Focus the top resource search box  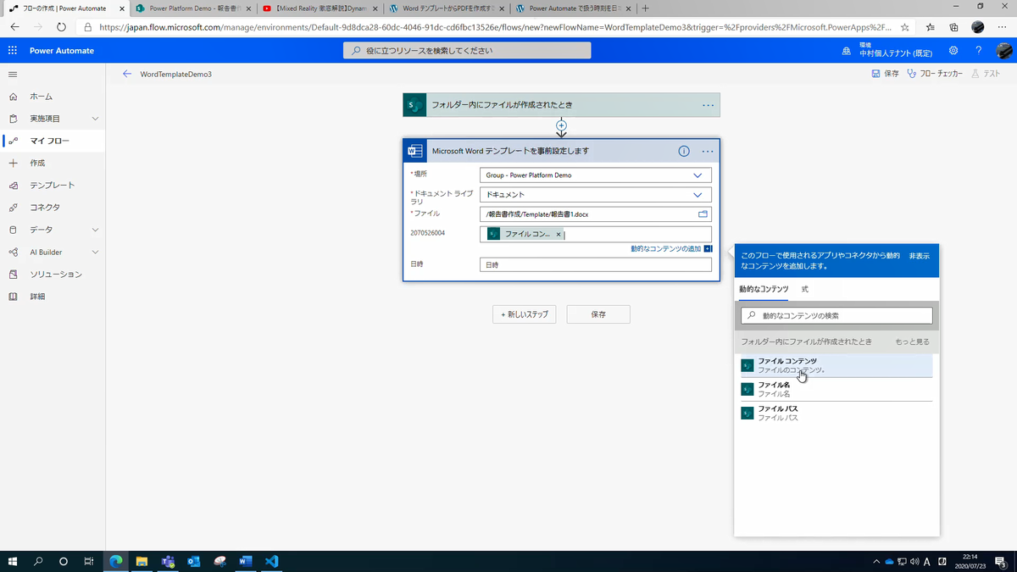point(467,51)
